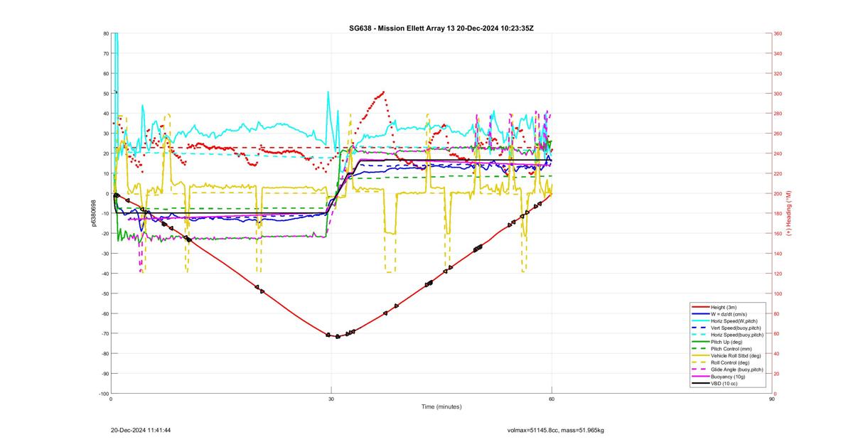
Task: Click the right heading axis tick label '100'
Action: coord(778,293)
